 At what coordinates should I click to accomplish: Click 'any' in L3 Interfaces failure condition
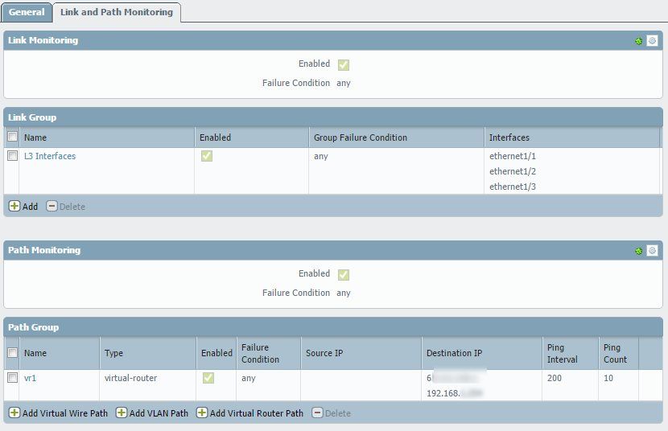click(321, 157)
